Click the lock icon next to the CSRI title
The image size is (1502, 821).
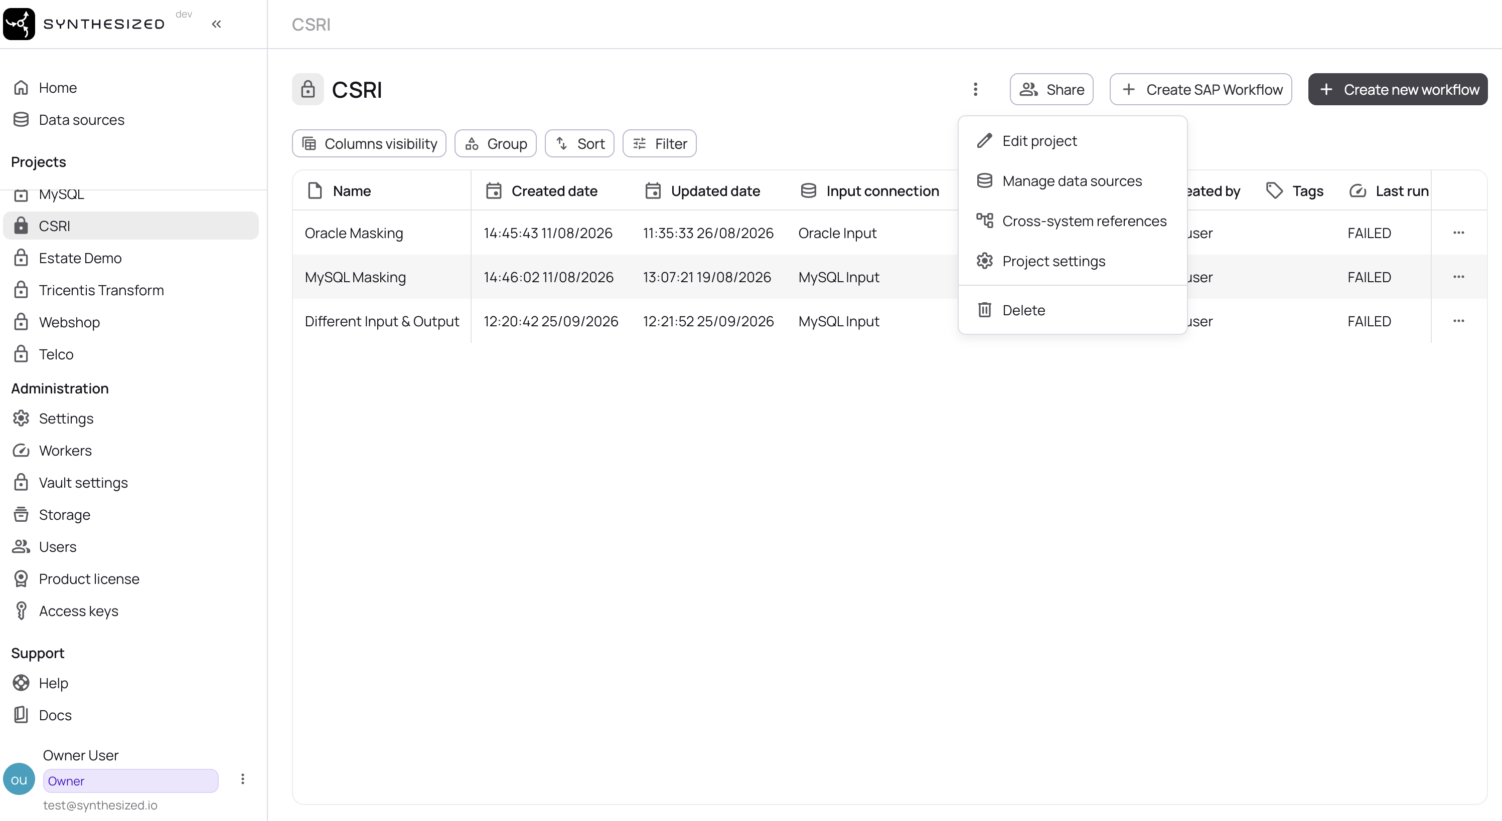tap(308, 89)
